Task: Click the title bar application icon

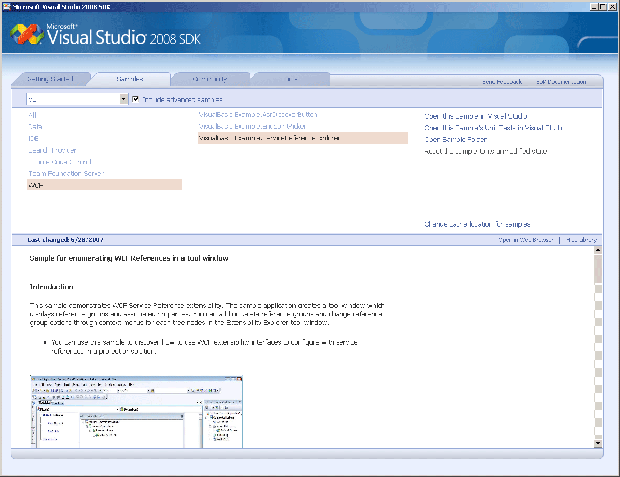Action: [6, 7]
